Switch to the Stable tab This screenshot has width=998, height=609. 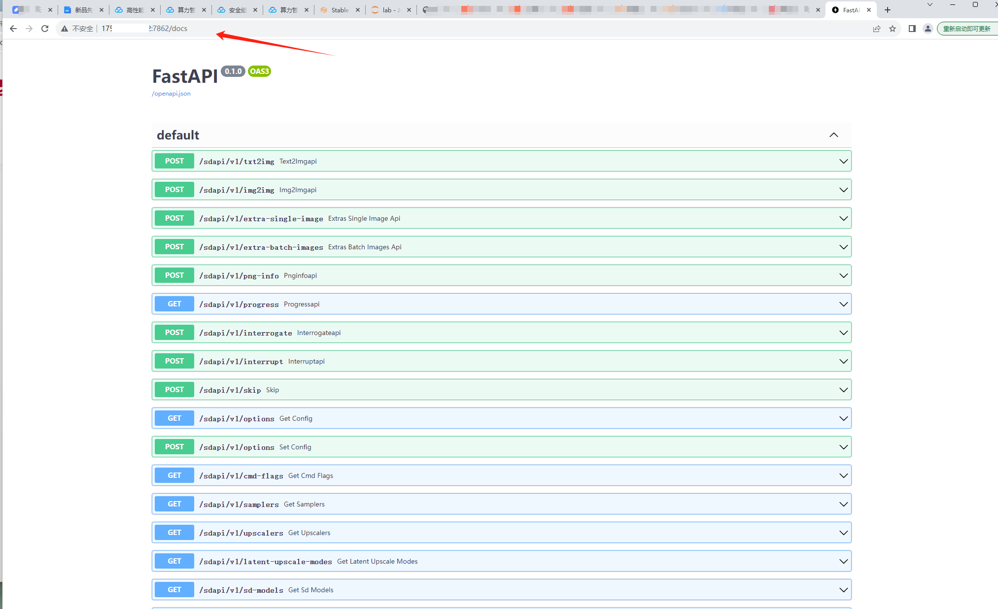(340, 10)
